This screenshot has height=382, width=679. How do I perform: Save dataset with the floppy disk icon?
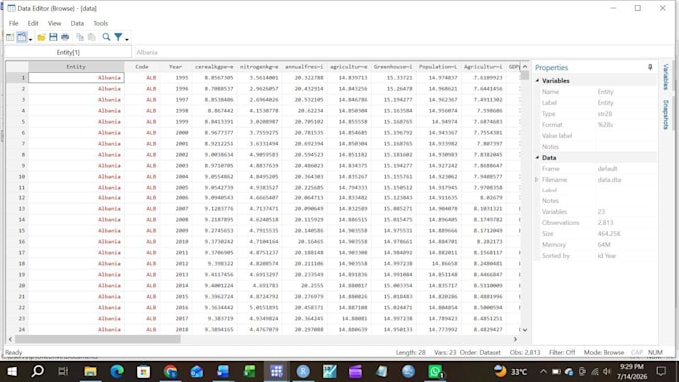(53, 37)
